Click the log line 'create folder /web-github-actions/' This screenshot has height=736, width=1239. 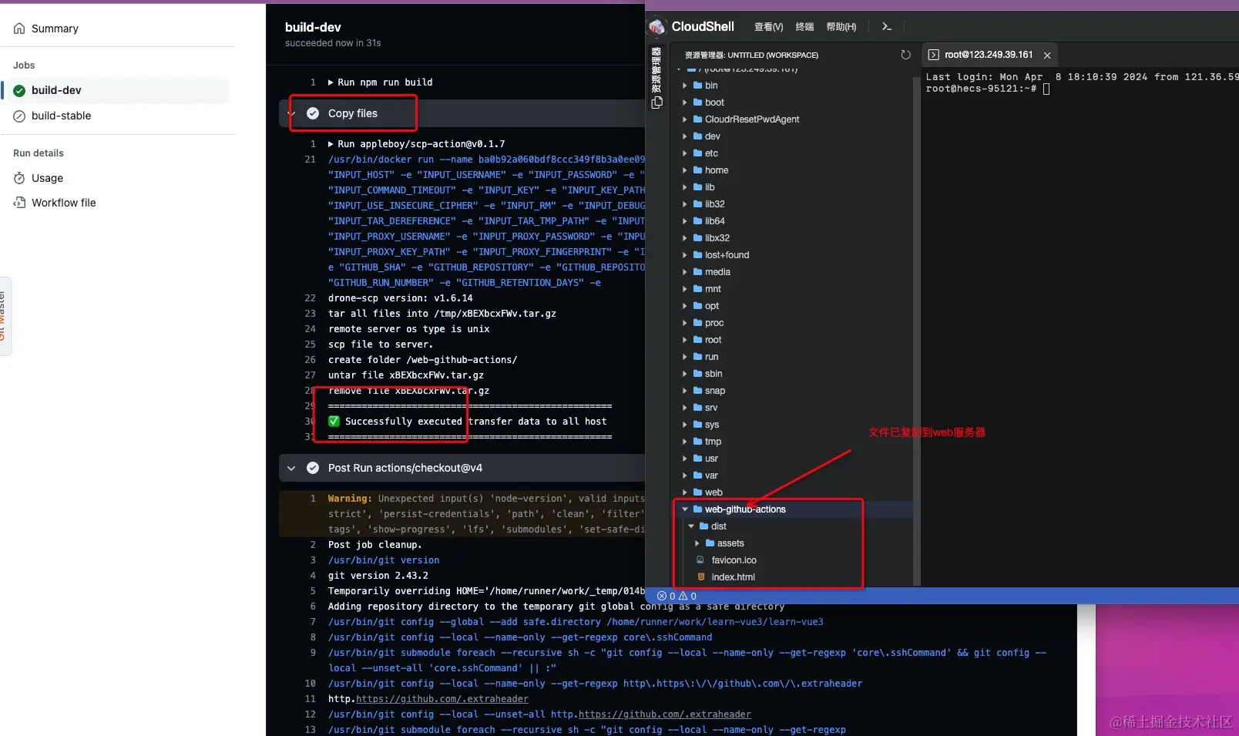click(x=423, y=360)
